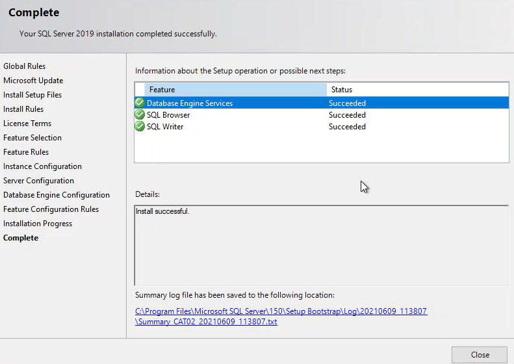This screenshot has height=364, width=514.
Task: Select the Database Engine Services row
Action: pos(322,103)
